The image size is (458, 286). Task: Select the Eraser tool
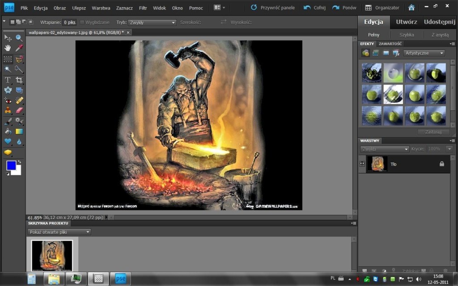(19, 110)
